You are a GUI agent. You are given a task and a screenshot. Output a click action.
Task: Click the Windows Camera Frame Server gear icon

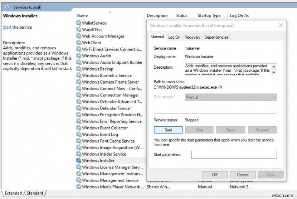click(78, 82)
